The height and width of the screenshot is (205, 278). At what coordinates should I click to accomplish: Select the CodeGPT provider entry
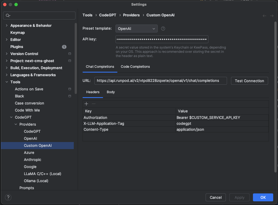(x=32, y=131)
